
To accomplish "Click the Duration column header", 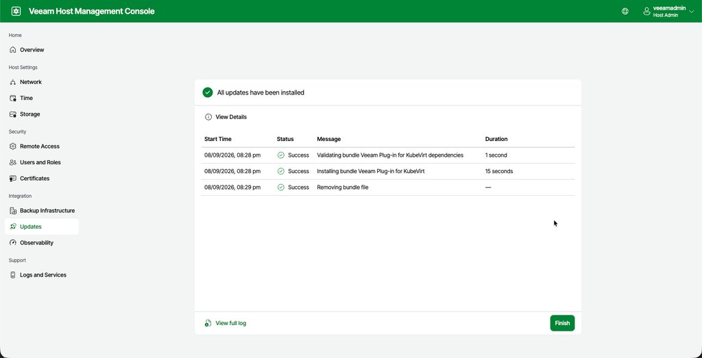I will 496,139.
